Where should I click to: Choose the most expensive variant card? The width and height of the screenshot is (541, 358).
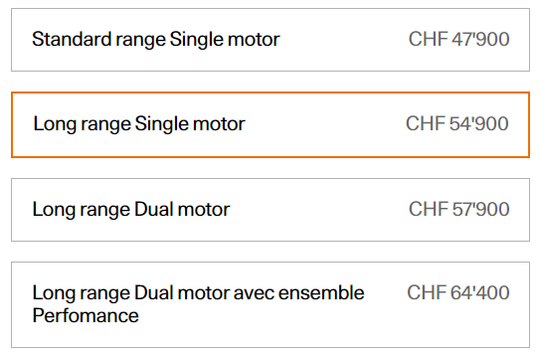click(x=270, y=305)
